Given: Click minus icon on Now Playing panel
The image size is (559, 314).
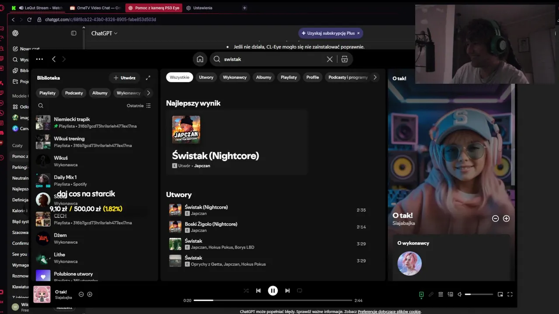Looking at the screenshot, I should 495,218.
